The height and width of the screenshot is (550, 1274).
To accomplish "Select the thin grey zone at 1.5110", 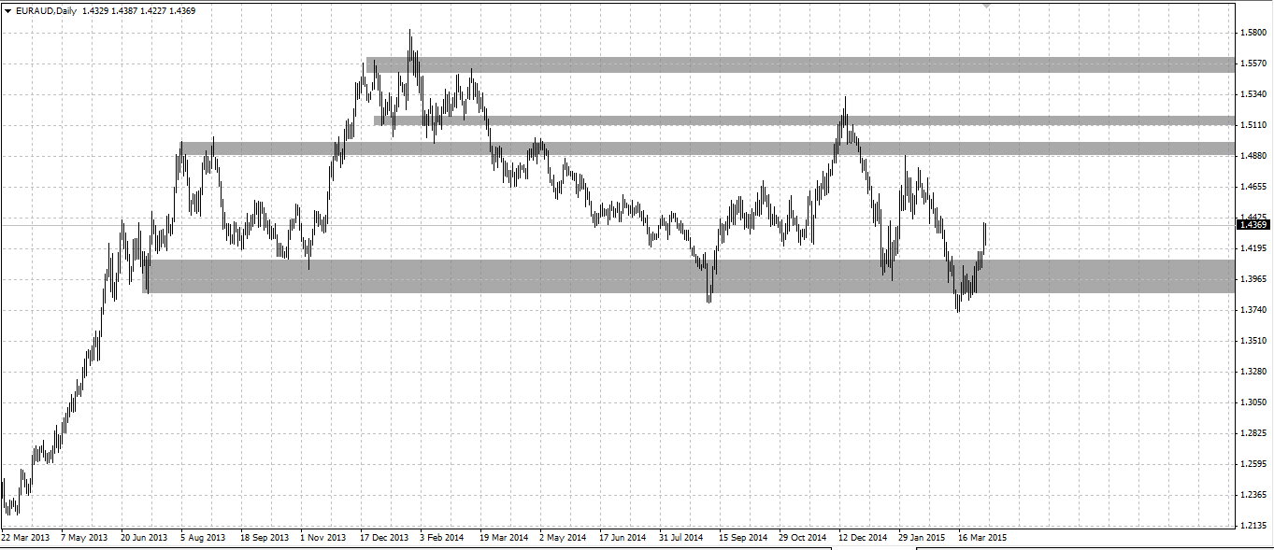I will tap(805, 120).
